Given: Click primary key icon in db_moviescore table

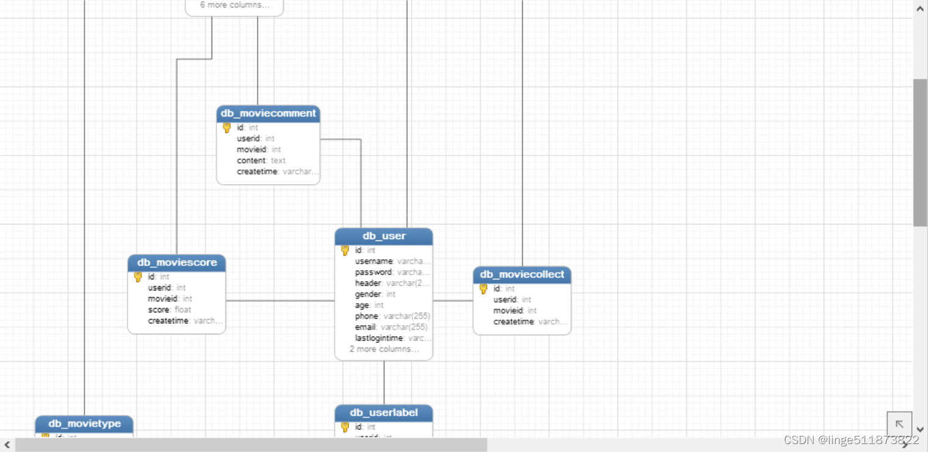Looking at the screenshot, I should pyautogui.click(x=137, y=277).
